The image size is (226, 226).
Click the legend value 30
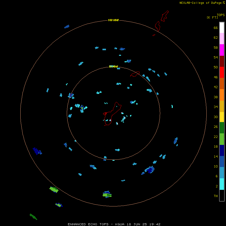coord(216,117)
